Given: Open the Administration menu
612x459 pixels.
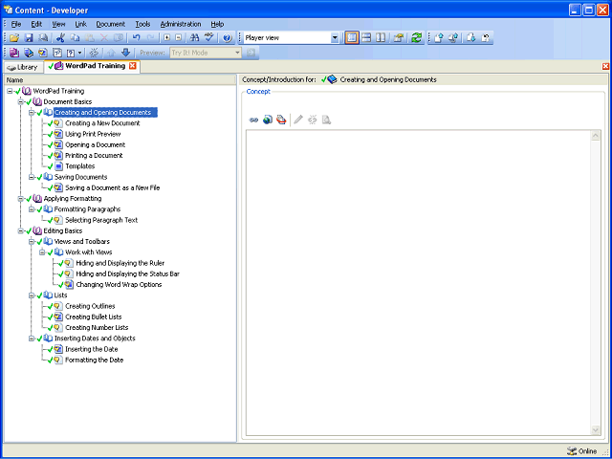Looking at the screenshot, I should [181, 24].
